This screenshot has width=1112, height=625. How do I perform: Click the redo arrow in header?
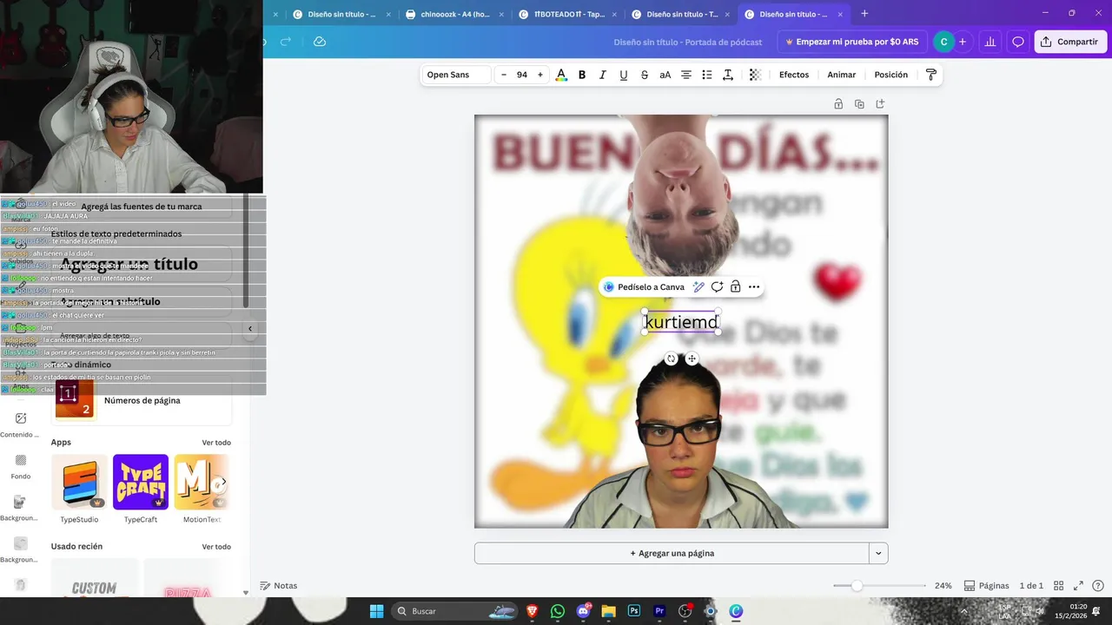click(x=285, y=42)
